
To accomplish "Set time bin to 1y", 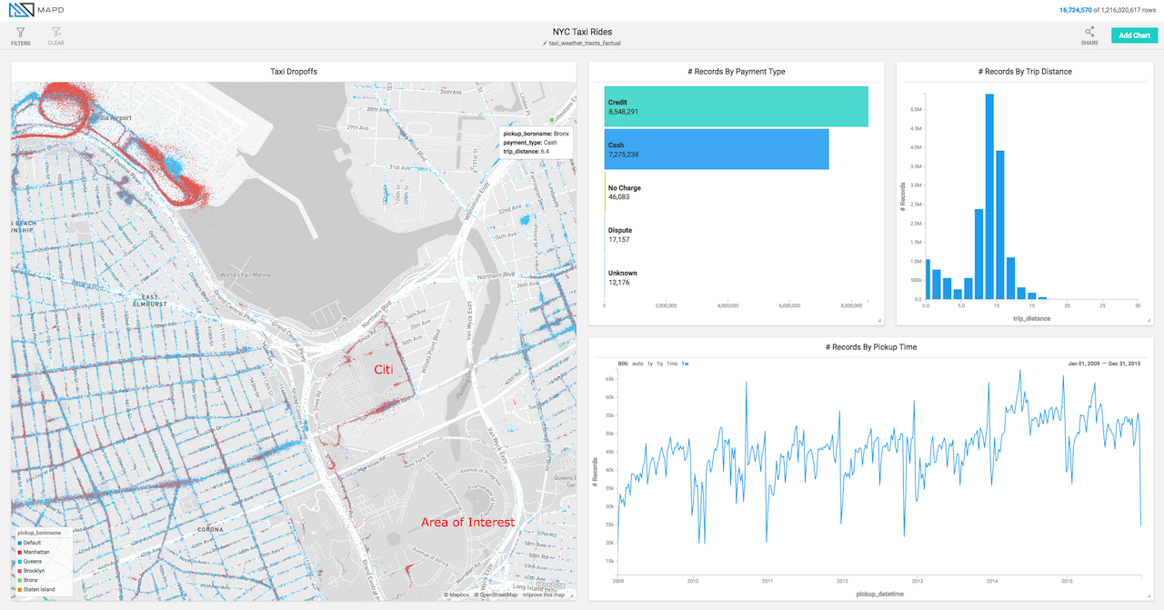I will click(649, 364).
